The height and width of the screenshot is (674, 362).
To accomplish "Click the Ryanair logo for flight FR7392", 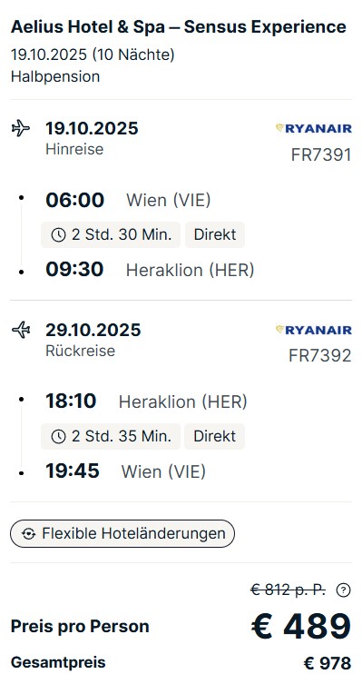I will pos(314,330).
